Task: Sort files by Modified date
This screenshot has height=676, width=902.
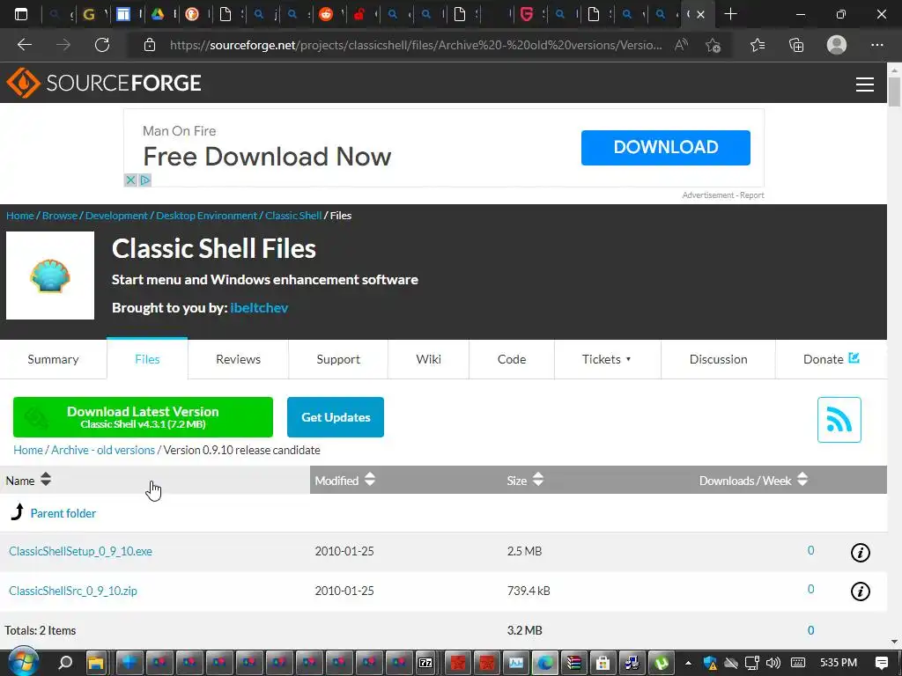Action: (345, 480)
